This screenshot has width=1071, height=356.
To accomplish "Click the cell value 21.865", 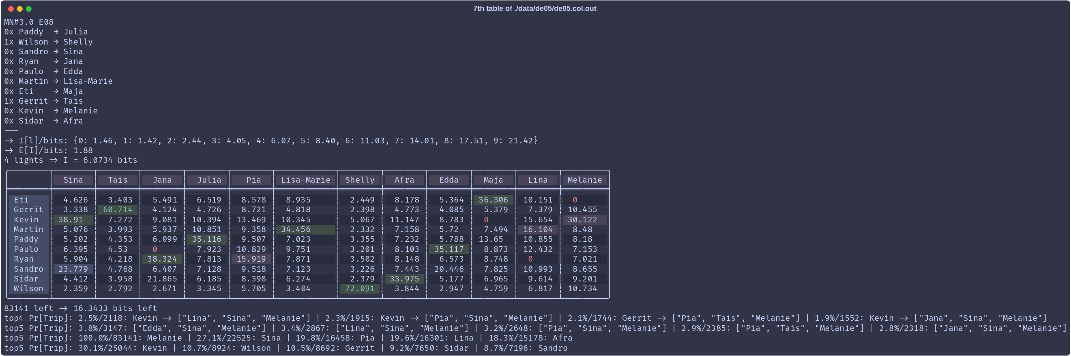I will (162, 279).
